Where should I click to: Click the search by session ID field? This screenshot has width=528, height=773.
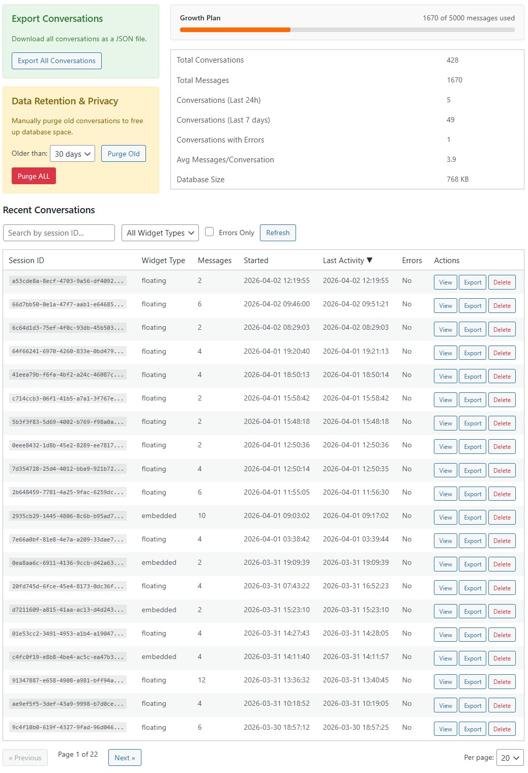(59, 233)
